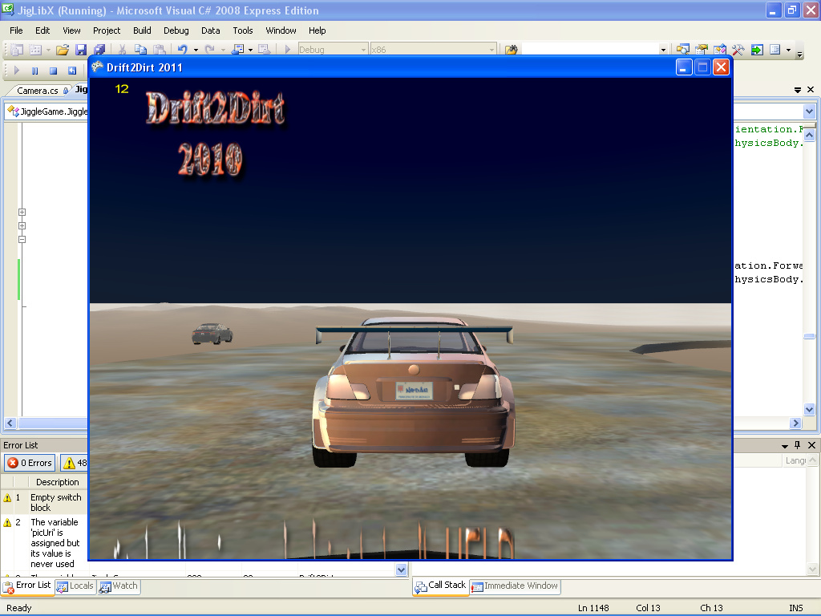The width and height of the screenshot is (821, 616).
Task: Click the Navigate Backward icon
Action: coord(237,50)
